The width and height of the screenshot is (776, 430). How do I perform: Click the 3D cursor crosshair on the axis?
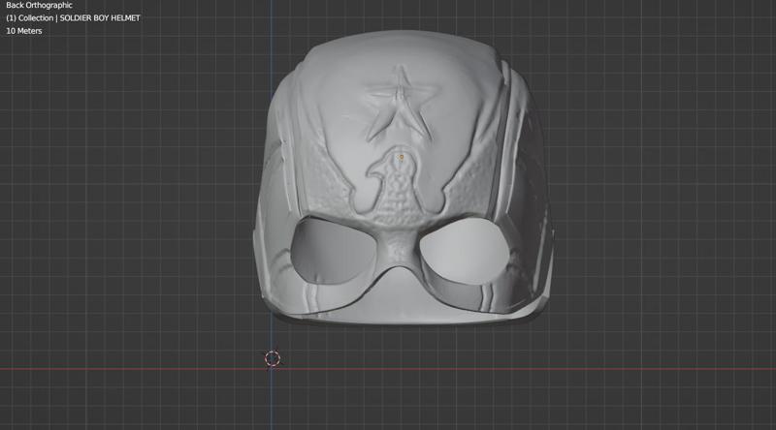click(x=273, y=359)
